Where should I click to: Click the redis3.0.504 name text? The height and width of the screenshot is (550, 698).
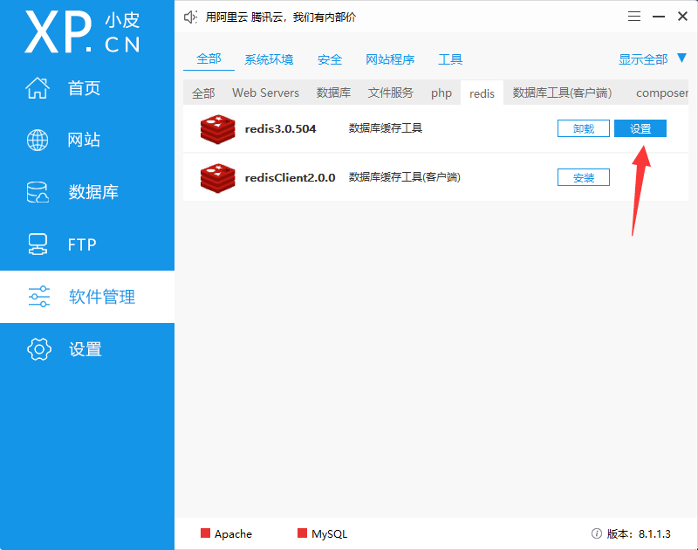coord(280,128)
